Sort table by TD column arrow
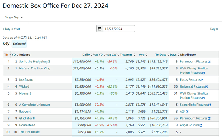 click(10, 55)
